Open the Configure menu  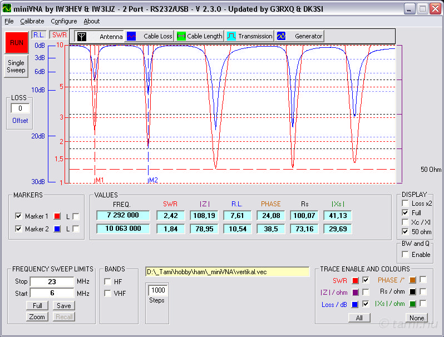pyautogui.click(x=64, y=21)
